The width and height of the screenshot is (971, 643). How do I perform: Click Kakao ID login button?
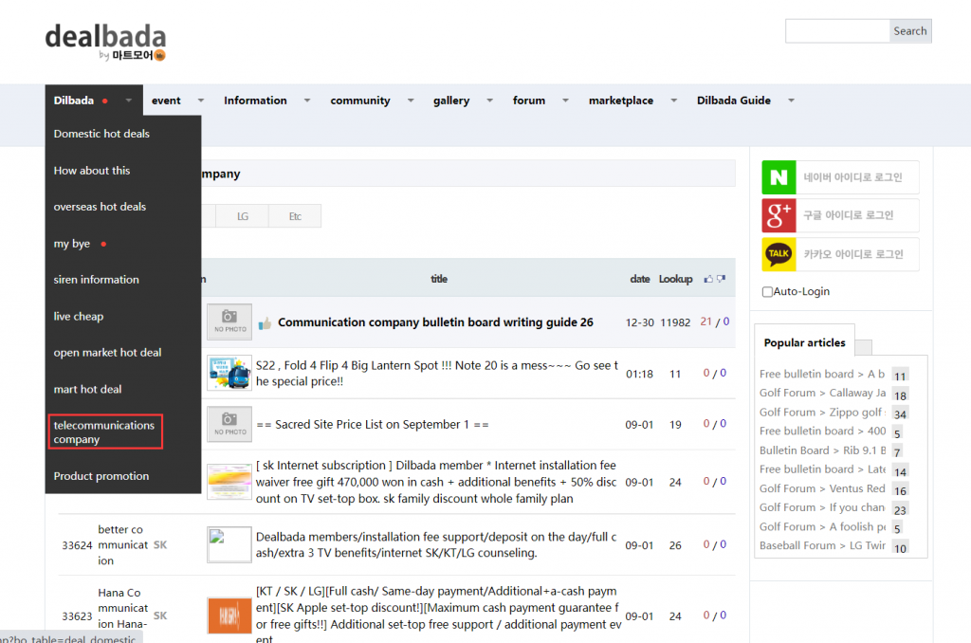point(840,254)
